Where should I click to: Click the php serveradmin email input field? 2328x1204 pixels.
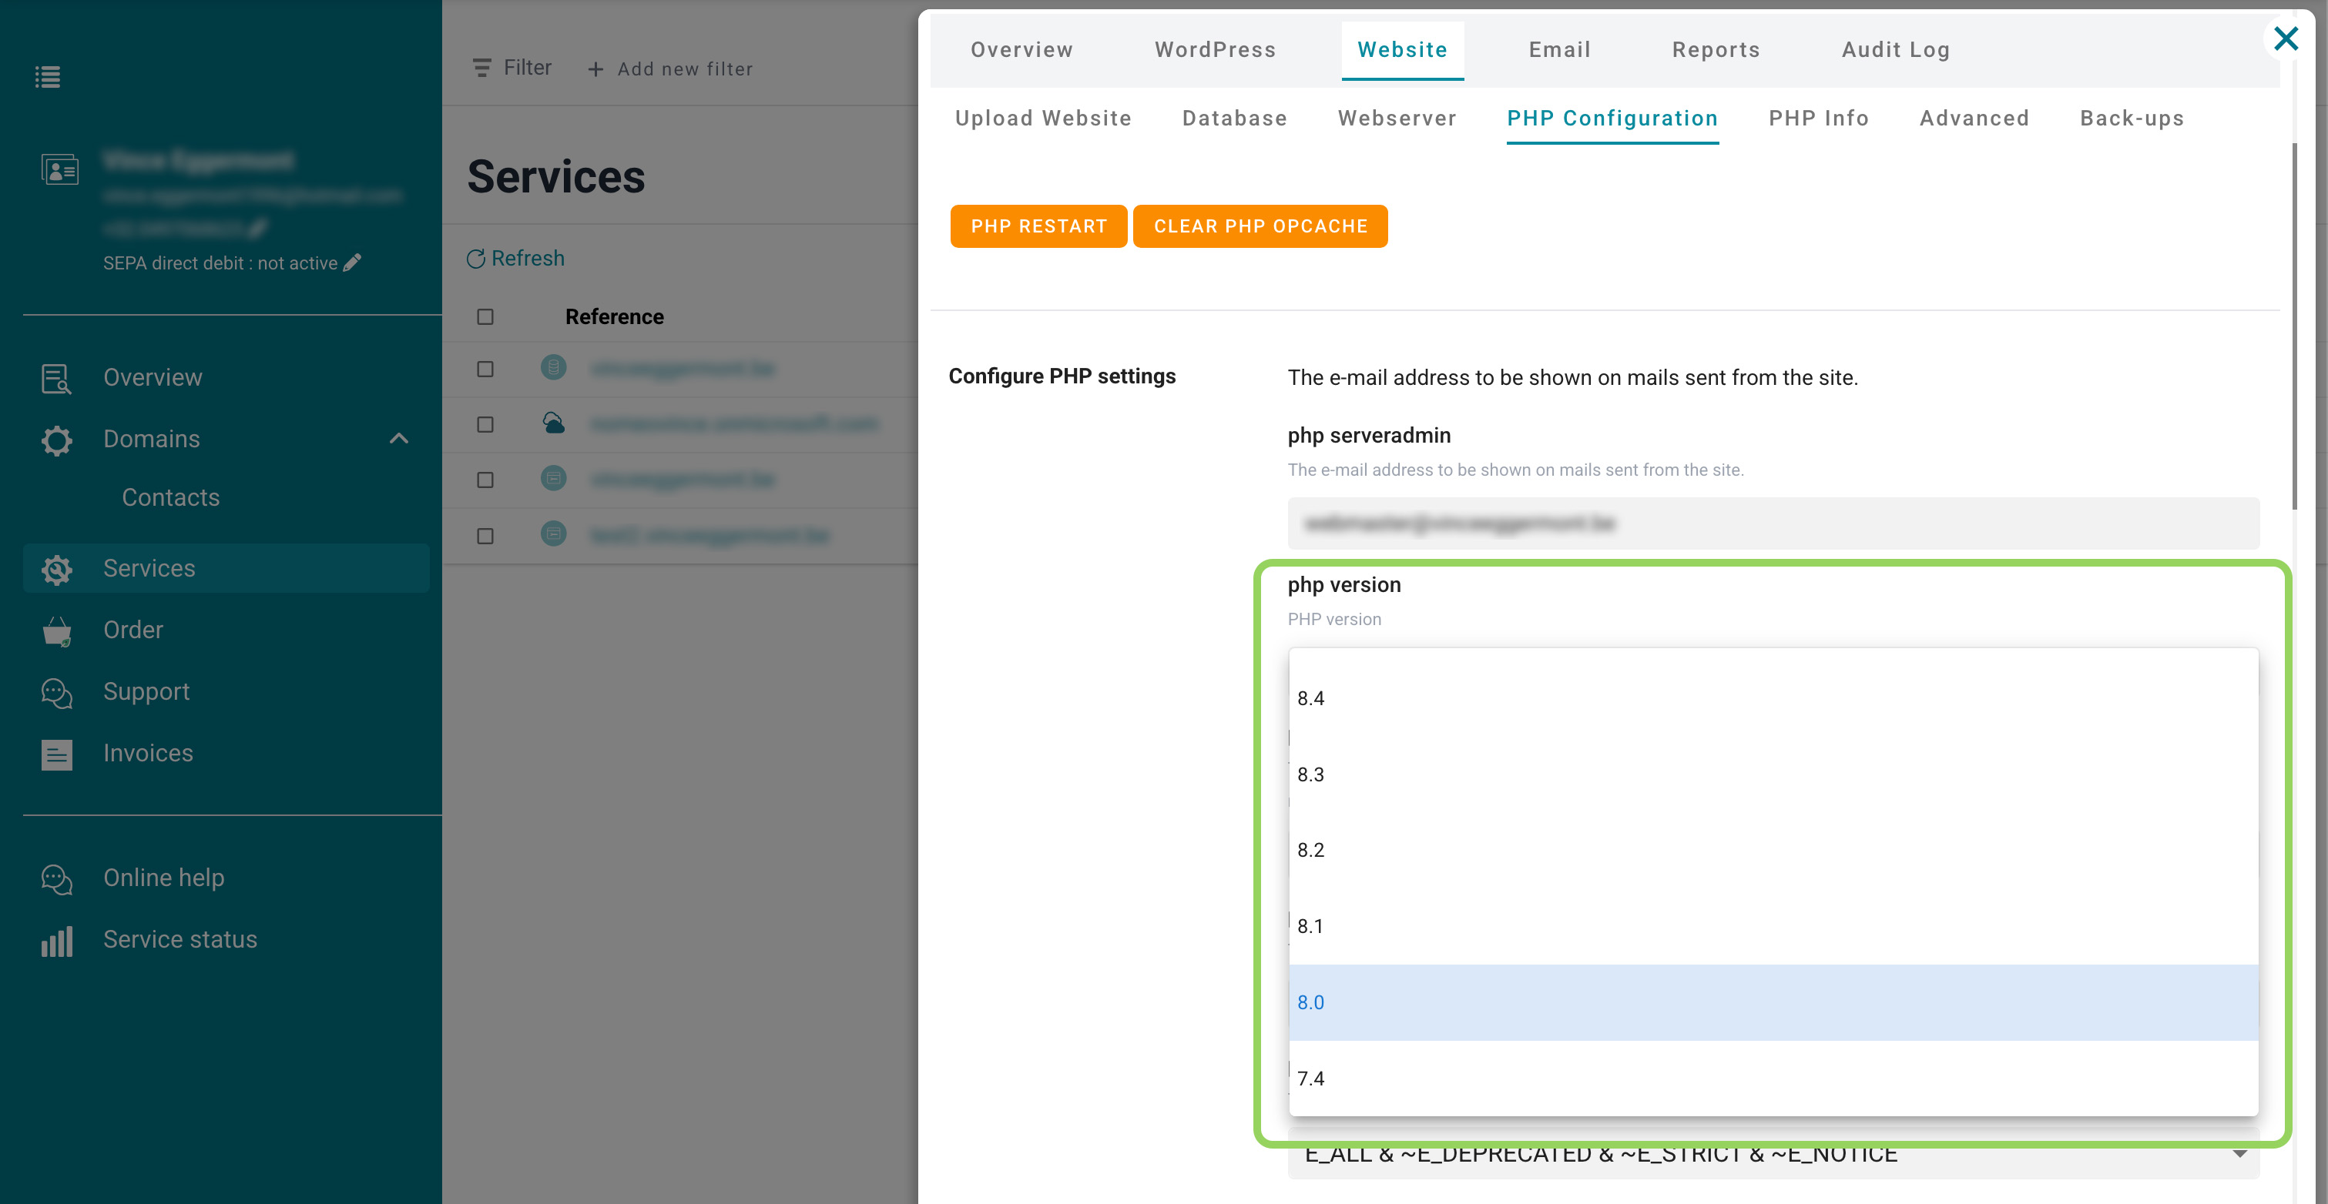[x=1773, y=523]
